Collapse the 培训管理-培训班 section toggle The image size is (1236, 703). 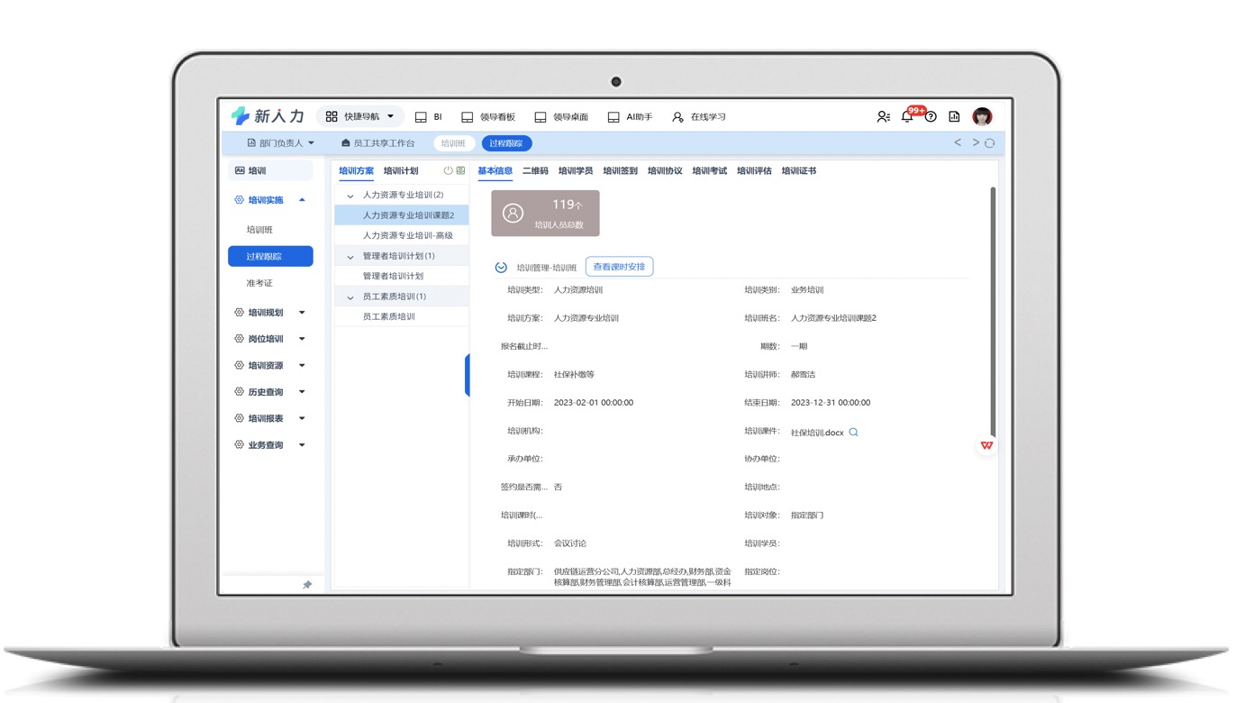click(x=501, y=268)
